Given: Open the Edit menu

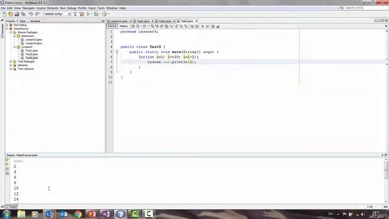Looking at the screenshot, I should [x=10, y=8].
